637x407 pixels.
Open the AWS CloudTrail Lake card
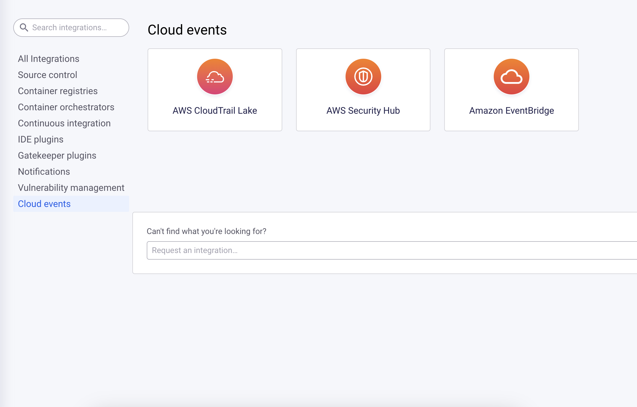point(215,90)
